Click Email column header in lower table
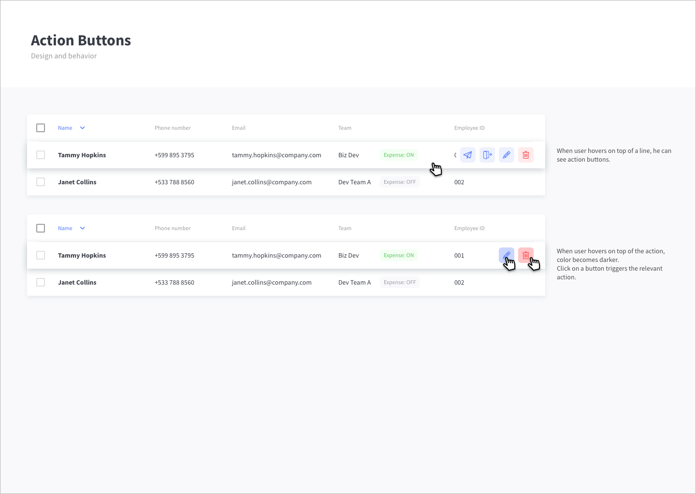The image size is (696, 494). [x=239, y=228]
